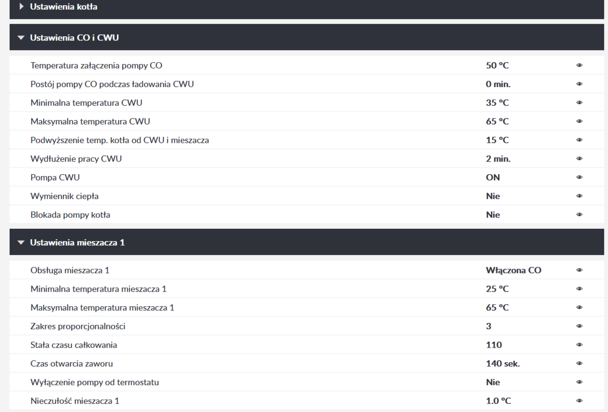This screenshot has width=608, height=412.
Task: Click eye icon for Zakres proporcjonalności
Action: tap(579, 326)
